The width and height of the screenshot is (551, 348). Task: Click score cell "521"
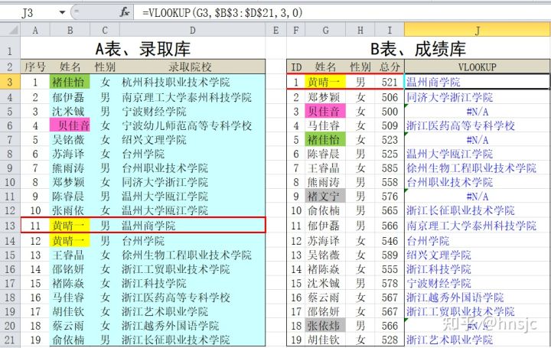pos(390,82)
